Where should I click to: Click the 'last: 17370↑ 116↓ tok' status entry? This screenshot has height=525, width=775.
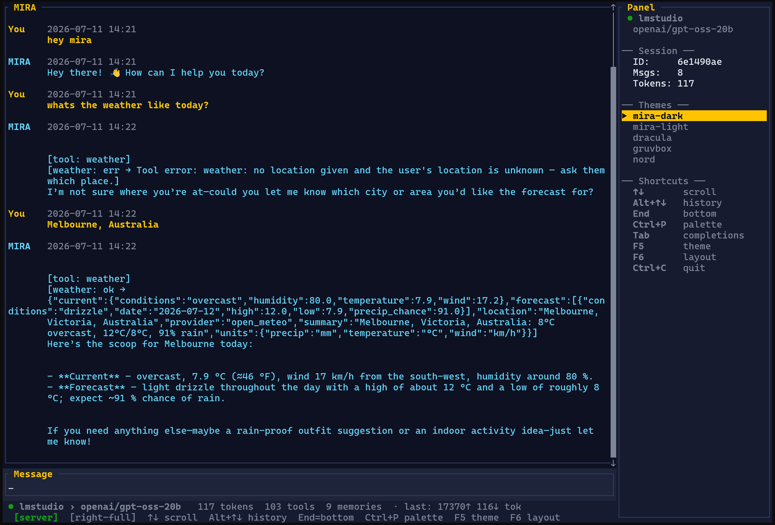tap(463, 507)
